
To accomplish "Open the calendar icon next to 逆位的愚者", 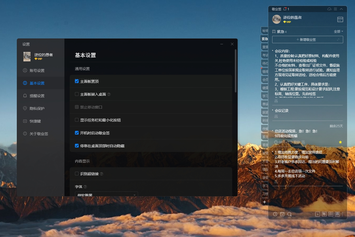I will click(x=340, y=19).
